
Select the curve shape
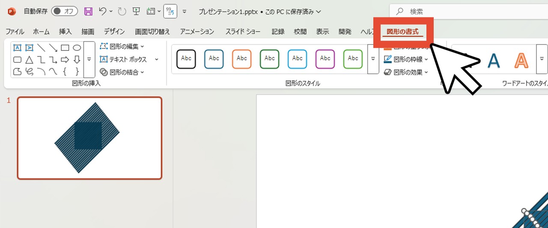tap(53, 71)
